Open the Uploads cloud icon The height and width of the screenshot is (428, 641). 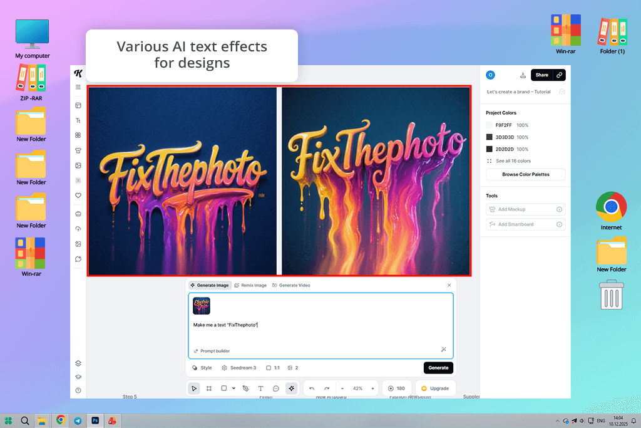click(78, 229)
